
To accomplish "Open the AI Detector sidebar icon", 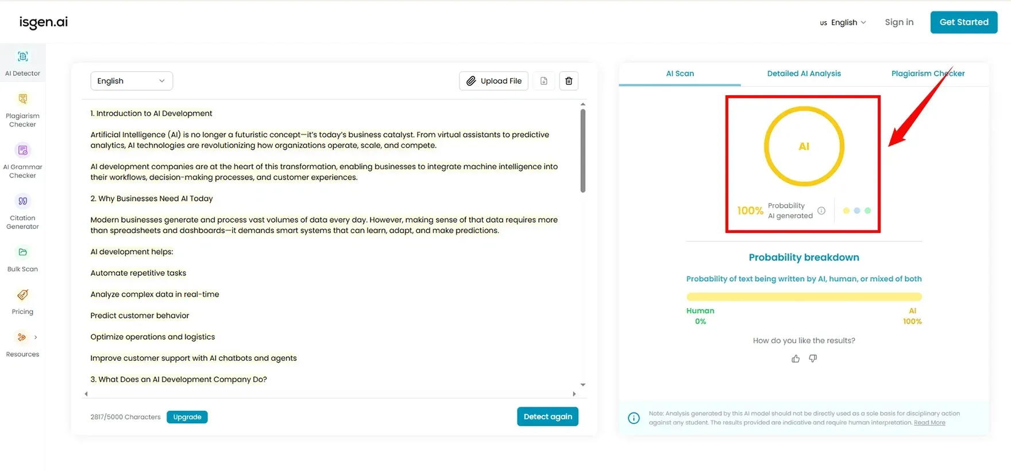I will pyautogui.click(x=22, y=56).
